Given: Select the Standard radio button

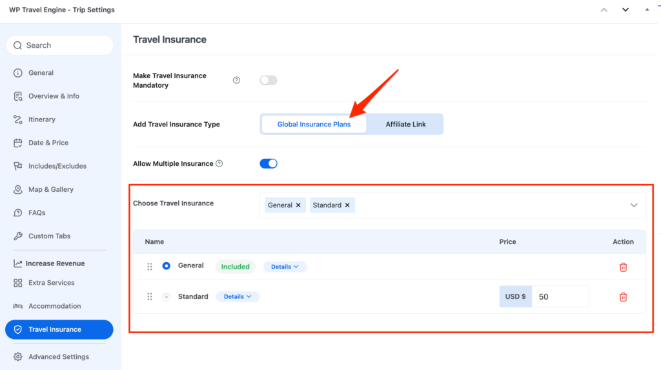Looking at the screenshot, I should pyautogui.click(x=167, y=296).
